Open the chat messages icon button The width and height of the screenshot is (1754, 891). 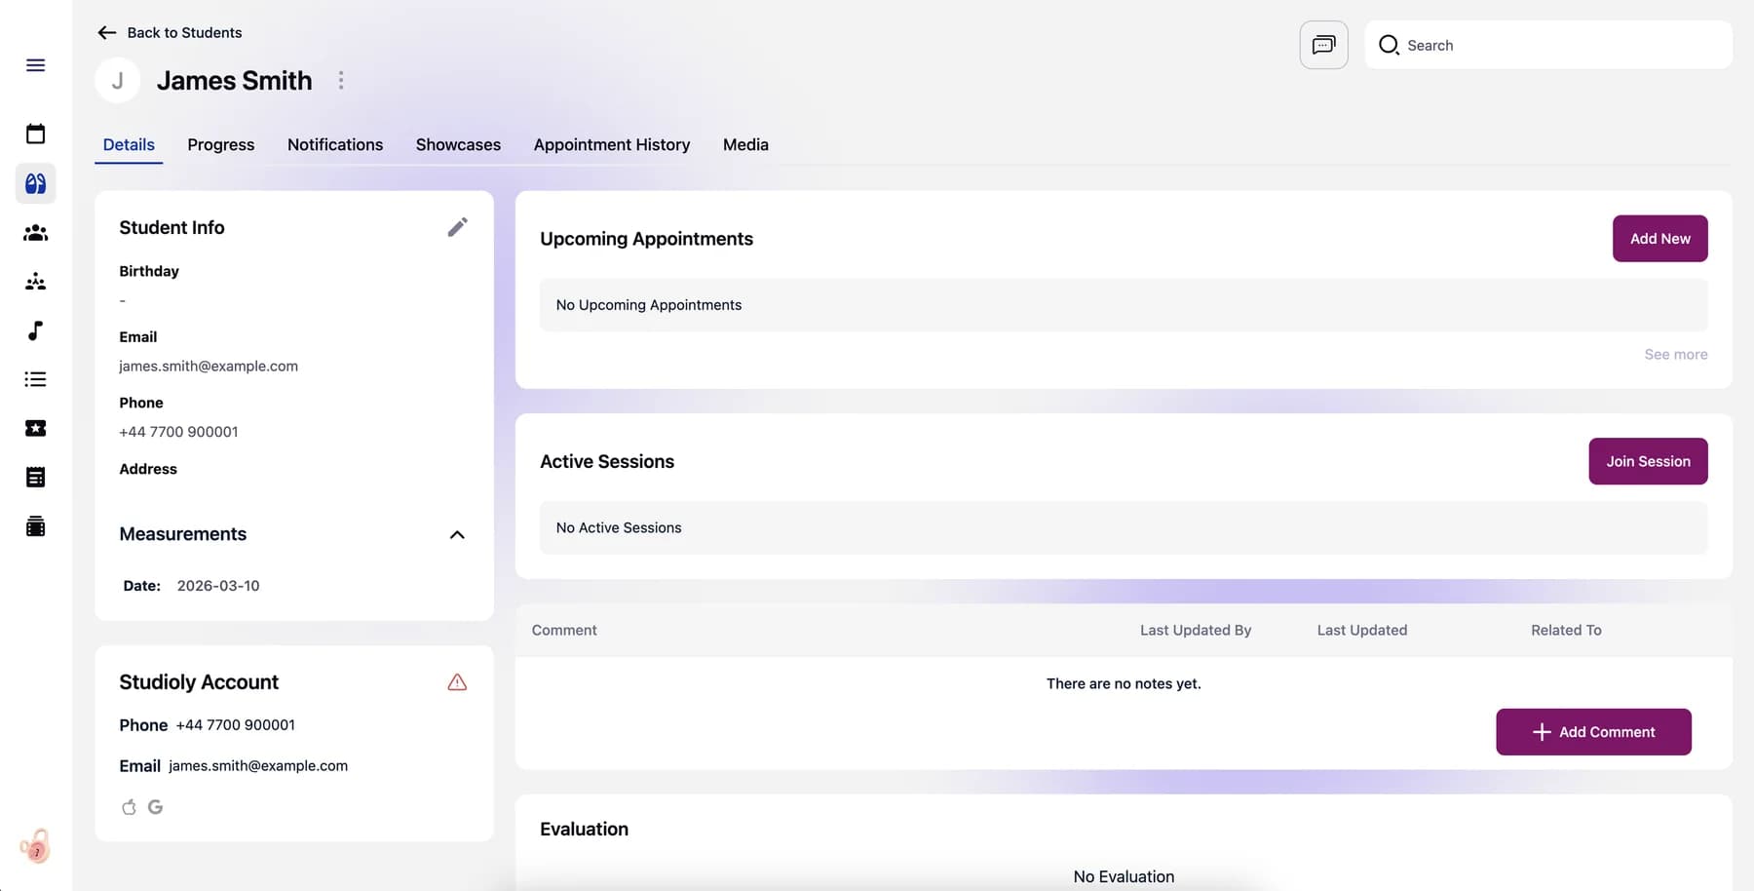coord(1323,45)
